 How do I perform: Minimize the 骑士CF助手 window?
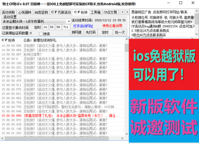[x=168, y=3]
